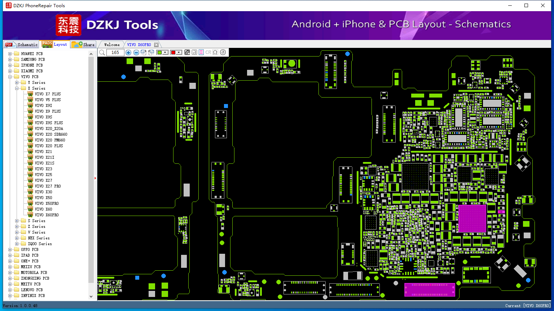Select the PADS icon beside VIVO X50PRO
Screen dimensions: 554x311
pos(30,203)
